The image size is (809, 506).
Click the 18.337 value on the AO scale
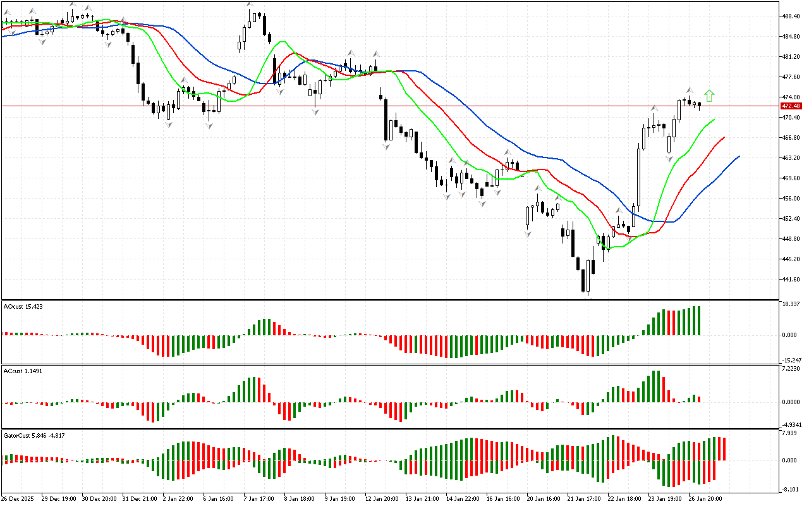coord(791,304)
